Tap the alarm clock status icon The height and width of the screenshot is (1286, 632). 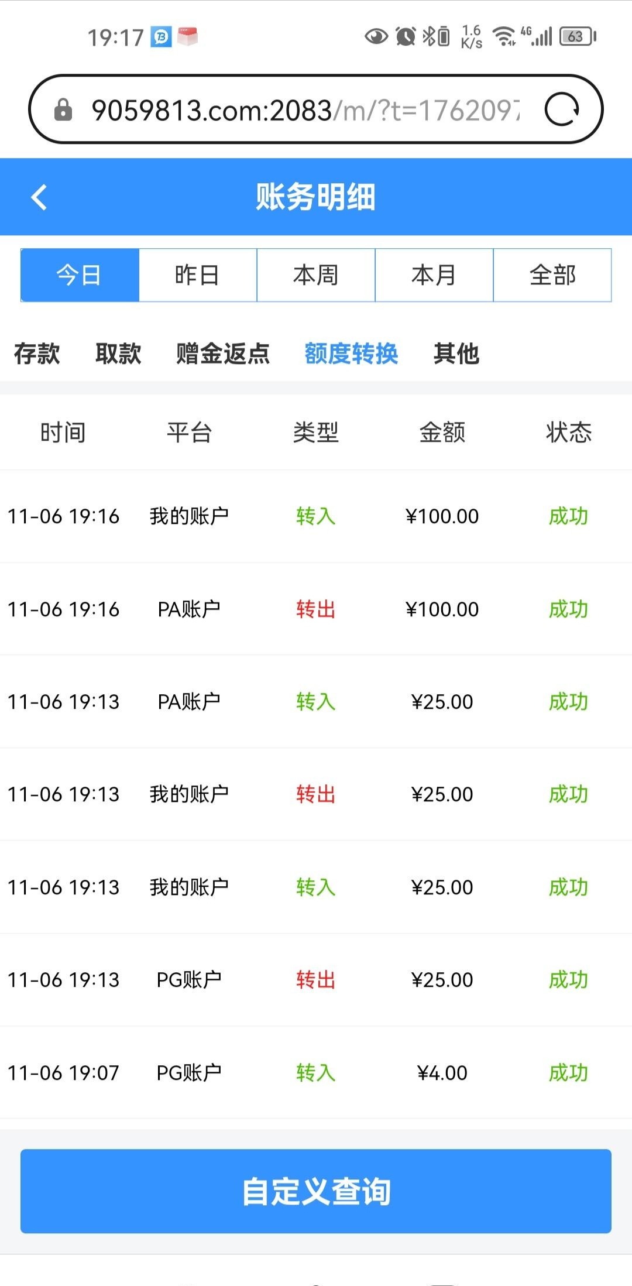pyautogui.click(x=406, y=37)
